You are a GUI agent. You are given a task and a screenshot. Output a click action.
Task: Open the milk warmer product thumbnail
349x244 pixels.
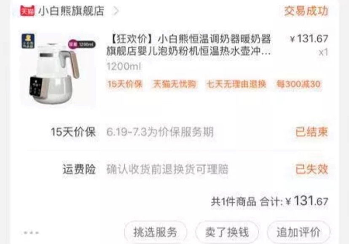[58, 69]
